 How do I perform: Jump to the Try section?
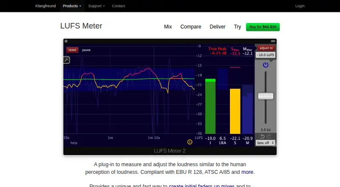point(238,27)
